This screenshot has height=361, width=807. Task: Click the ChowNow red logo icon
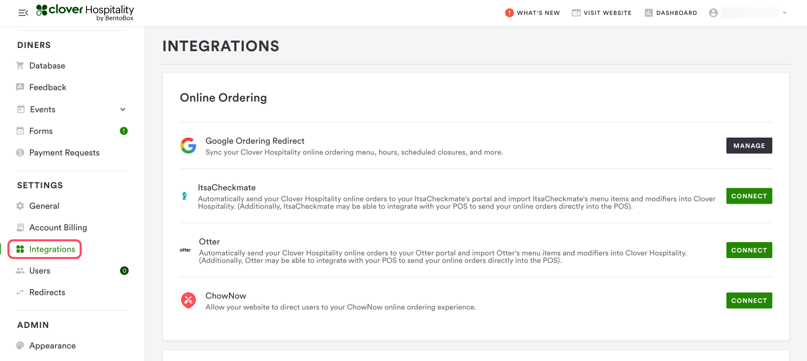click(188, 301)
